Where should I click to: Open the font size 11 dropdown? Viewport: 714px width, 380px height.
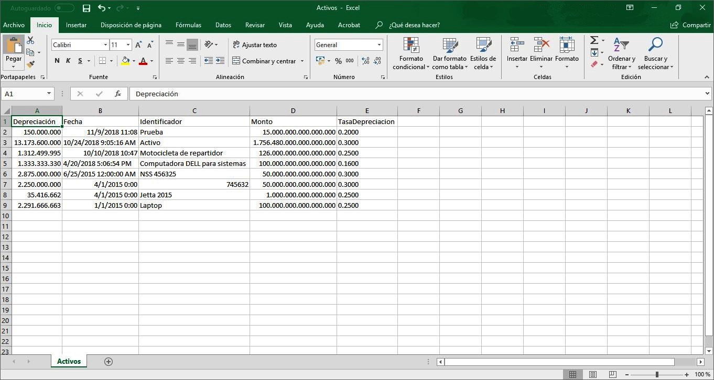(128, 45)
